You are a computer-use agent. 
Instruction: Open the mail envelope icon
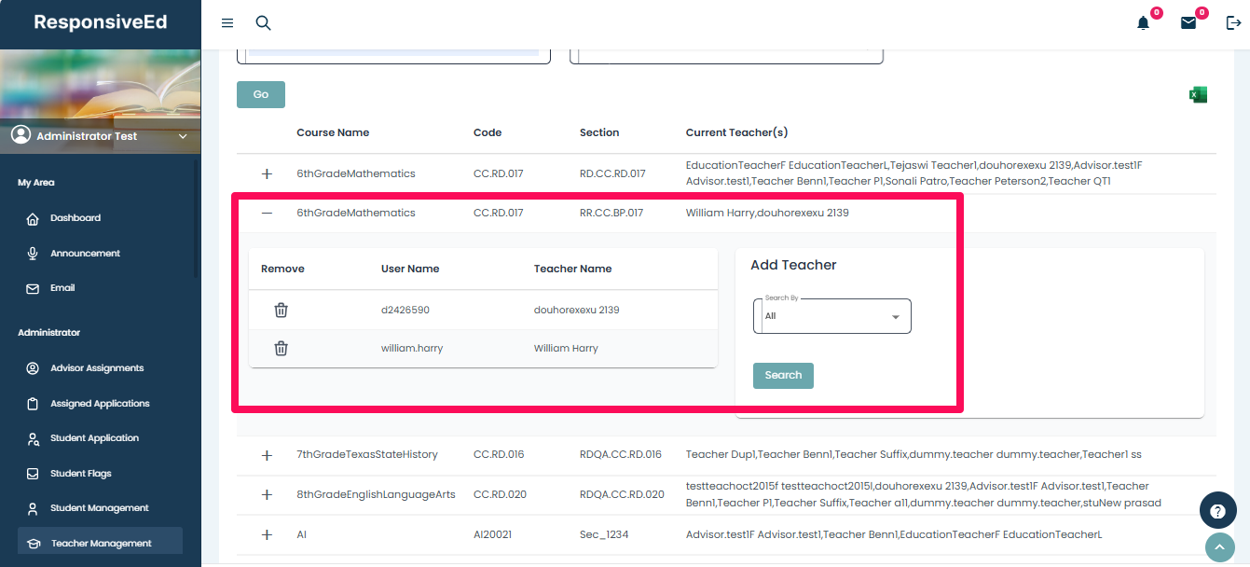click(1188, 23)
